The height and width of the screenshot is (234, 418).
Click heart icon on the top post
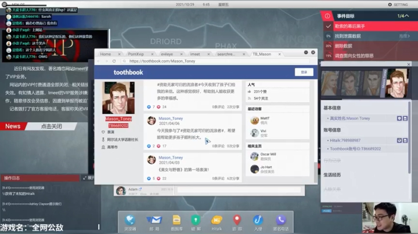click(x=158, y=107)
